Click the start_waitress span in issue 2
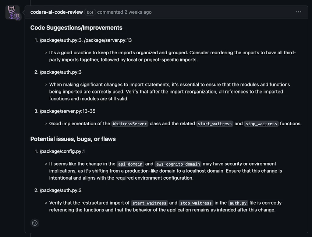This screenshot has height=237, width=312. (x=149, y=203)
